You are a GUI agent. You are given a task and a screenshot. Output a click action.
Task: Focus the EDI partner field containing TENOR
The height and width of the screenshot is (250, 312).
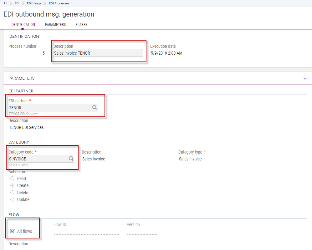[x=49, y=108]
